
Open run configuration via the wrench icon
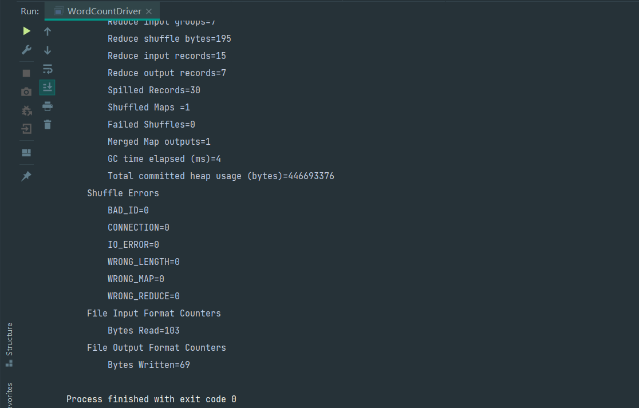tap(26, 50)
